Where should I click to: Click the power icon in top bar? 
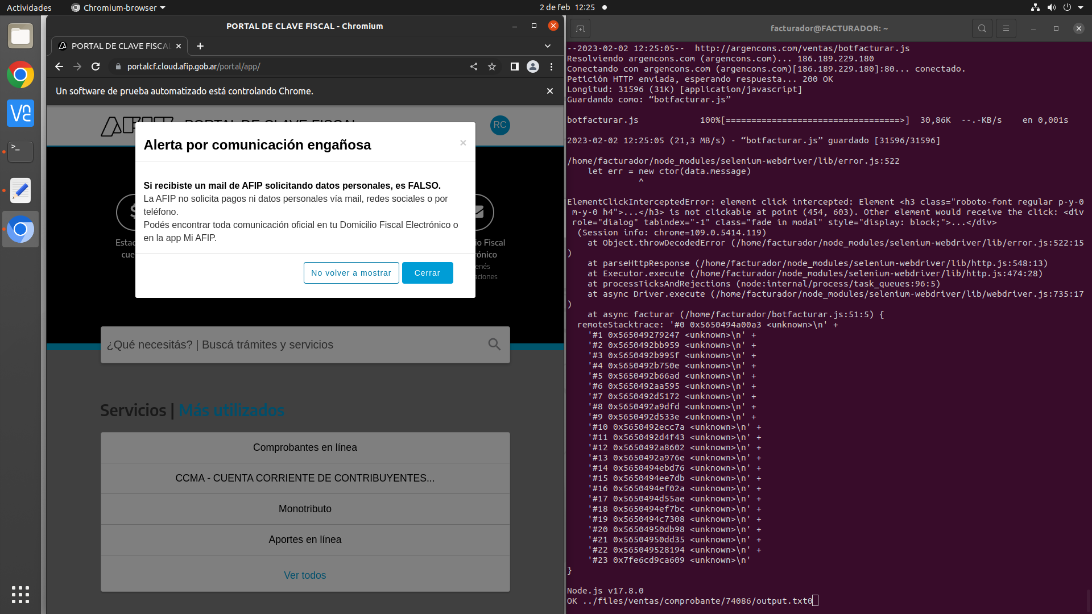[x=1067, y=7]
